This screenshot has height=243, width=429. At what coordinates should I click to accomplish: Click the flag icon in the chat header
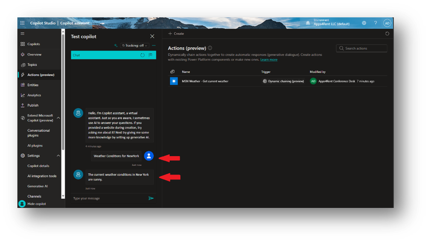pos(151,55)
